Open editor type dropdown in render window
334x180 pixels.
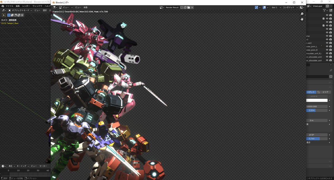click(55, 7)
